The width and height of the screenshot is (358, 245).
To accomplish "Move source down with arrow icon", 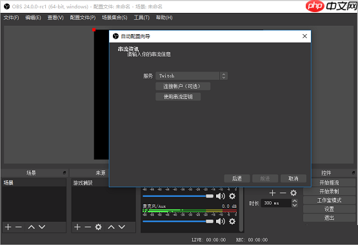I will pyautogui.click(x=122, y=227).
